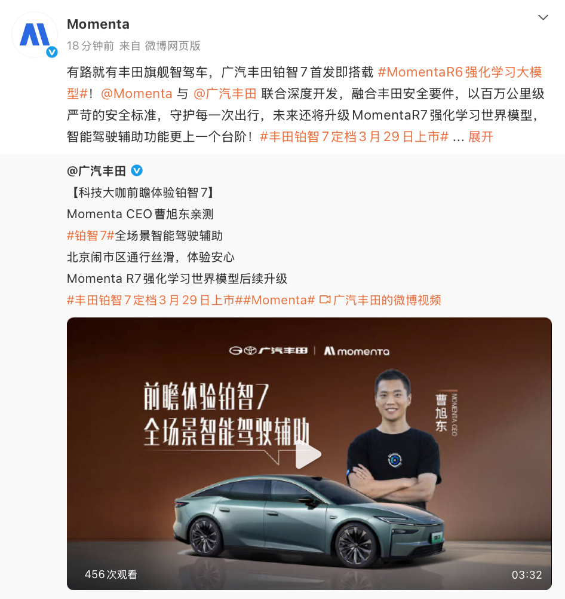Viewport: 565px width, 599px height.
Task: Open the @Momenta mention link
Action: 136,94
